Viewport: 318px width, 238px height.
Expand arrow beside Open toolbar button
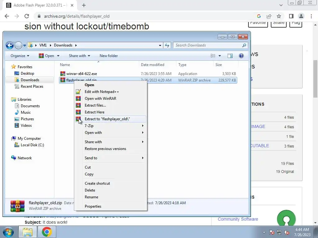[x=58, y=56]
